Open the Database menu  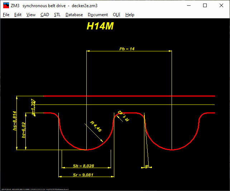[74, 15]
